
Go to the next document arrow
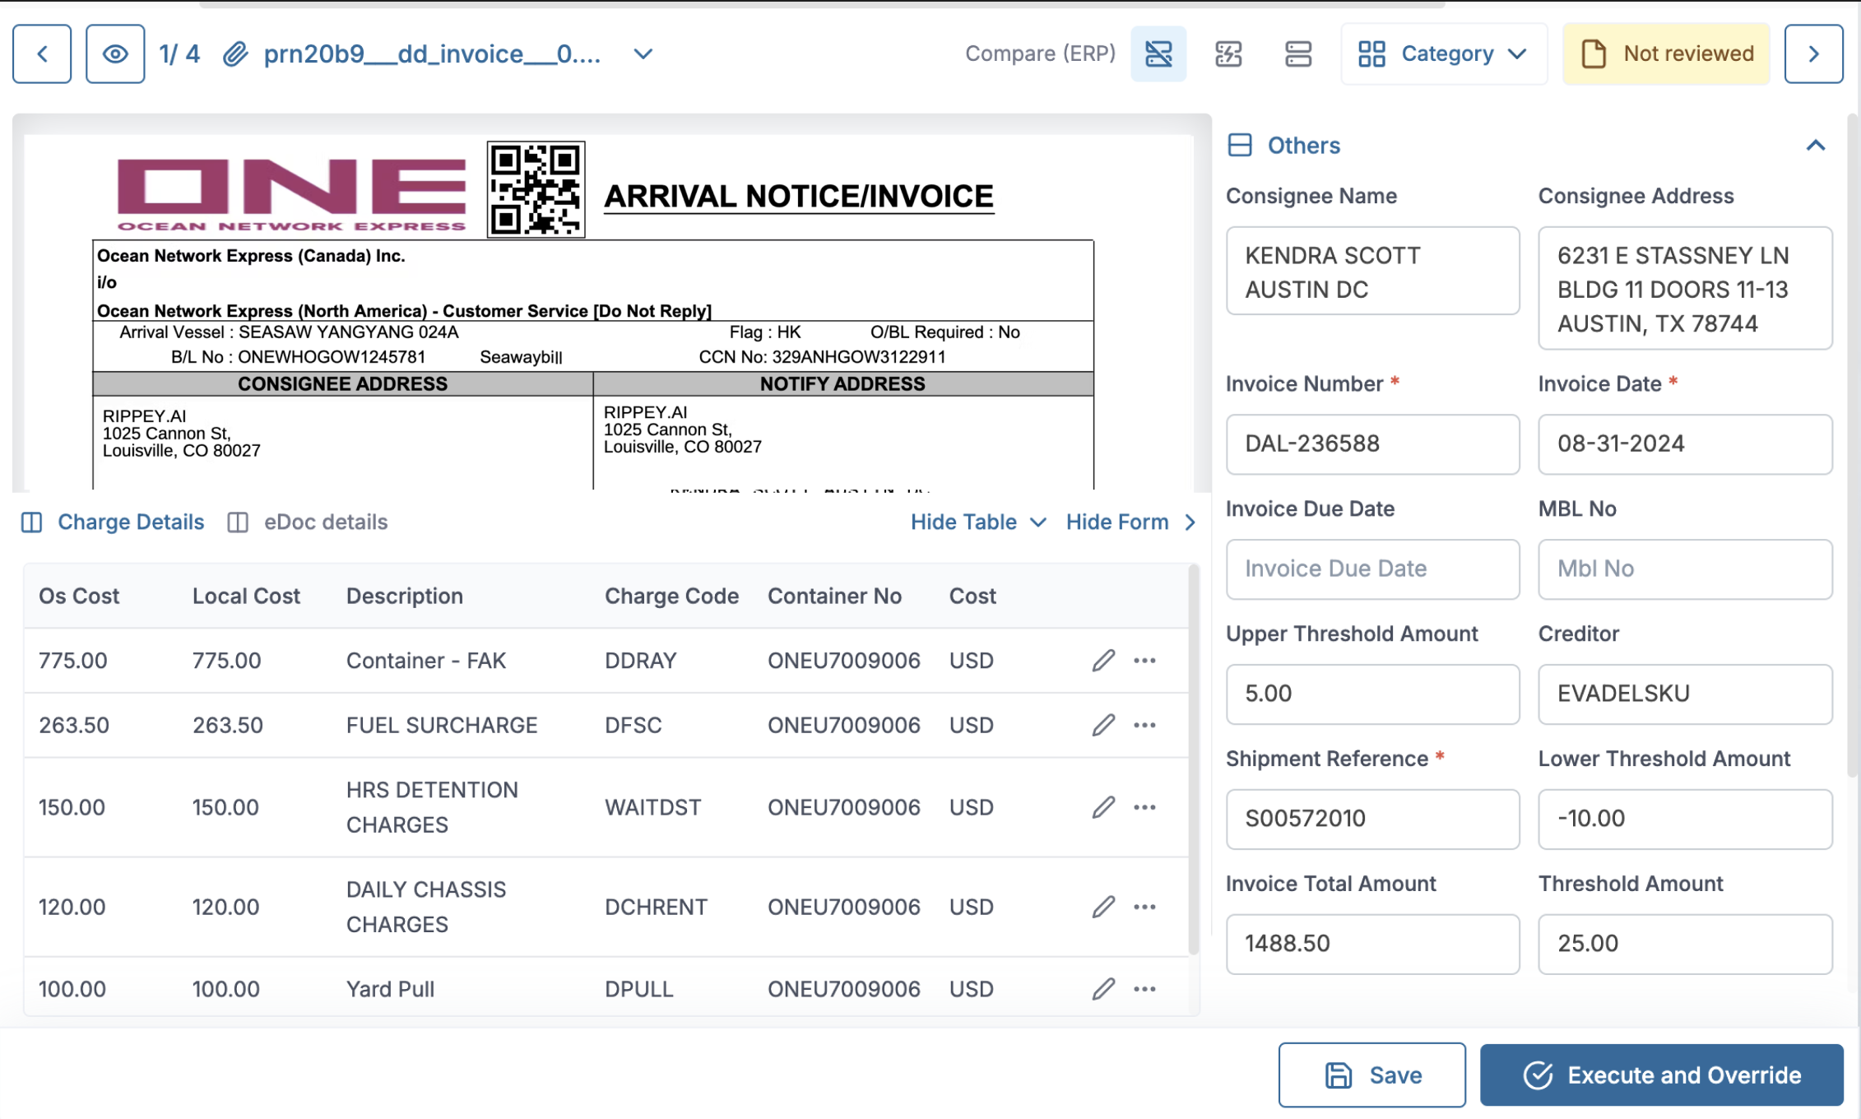coord(1813,54)
